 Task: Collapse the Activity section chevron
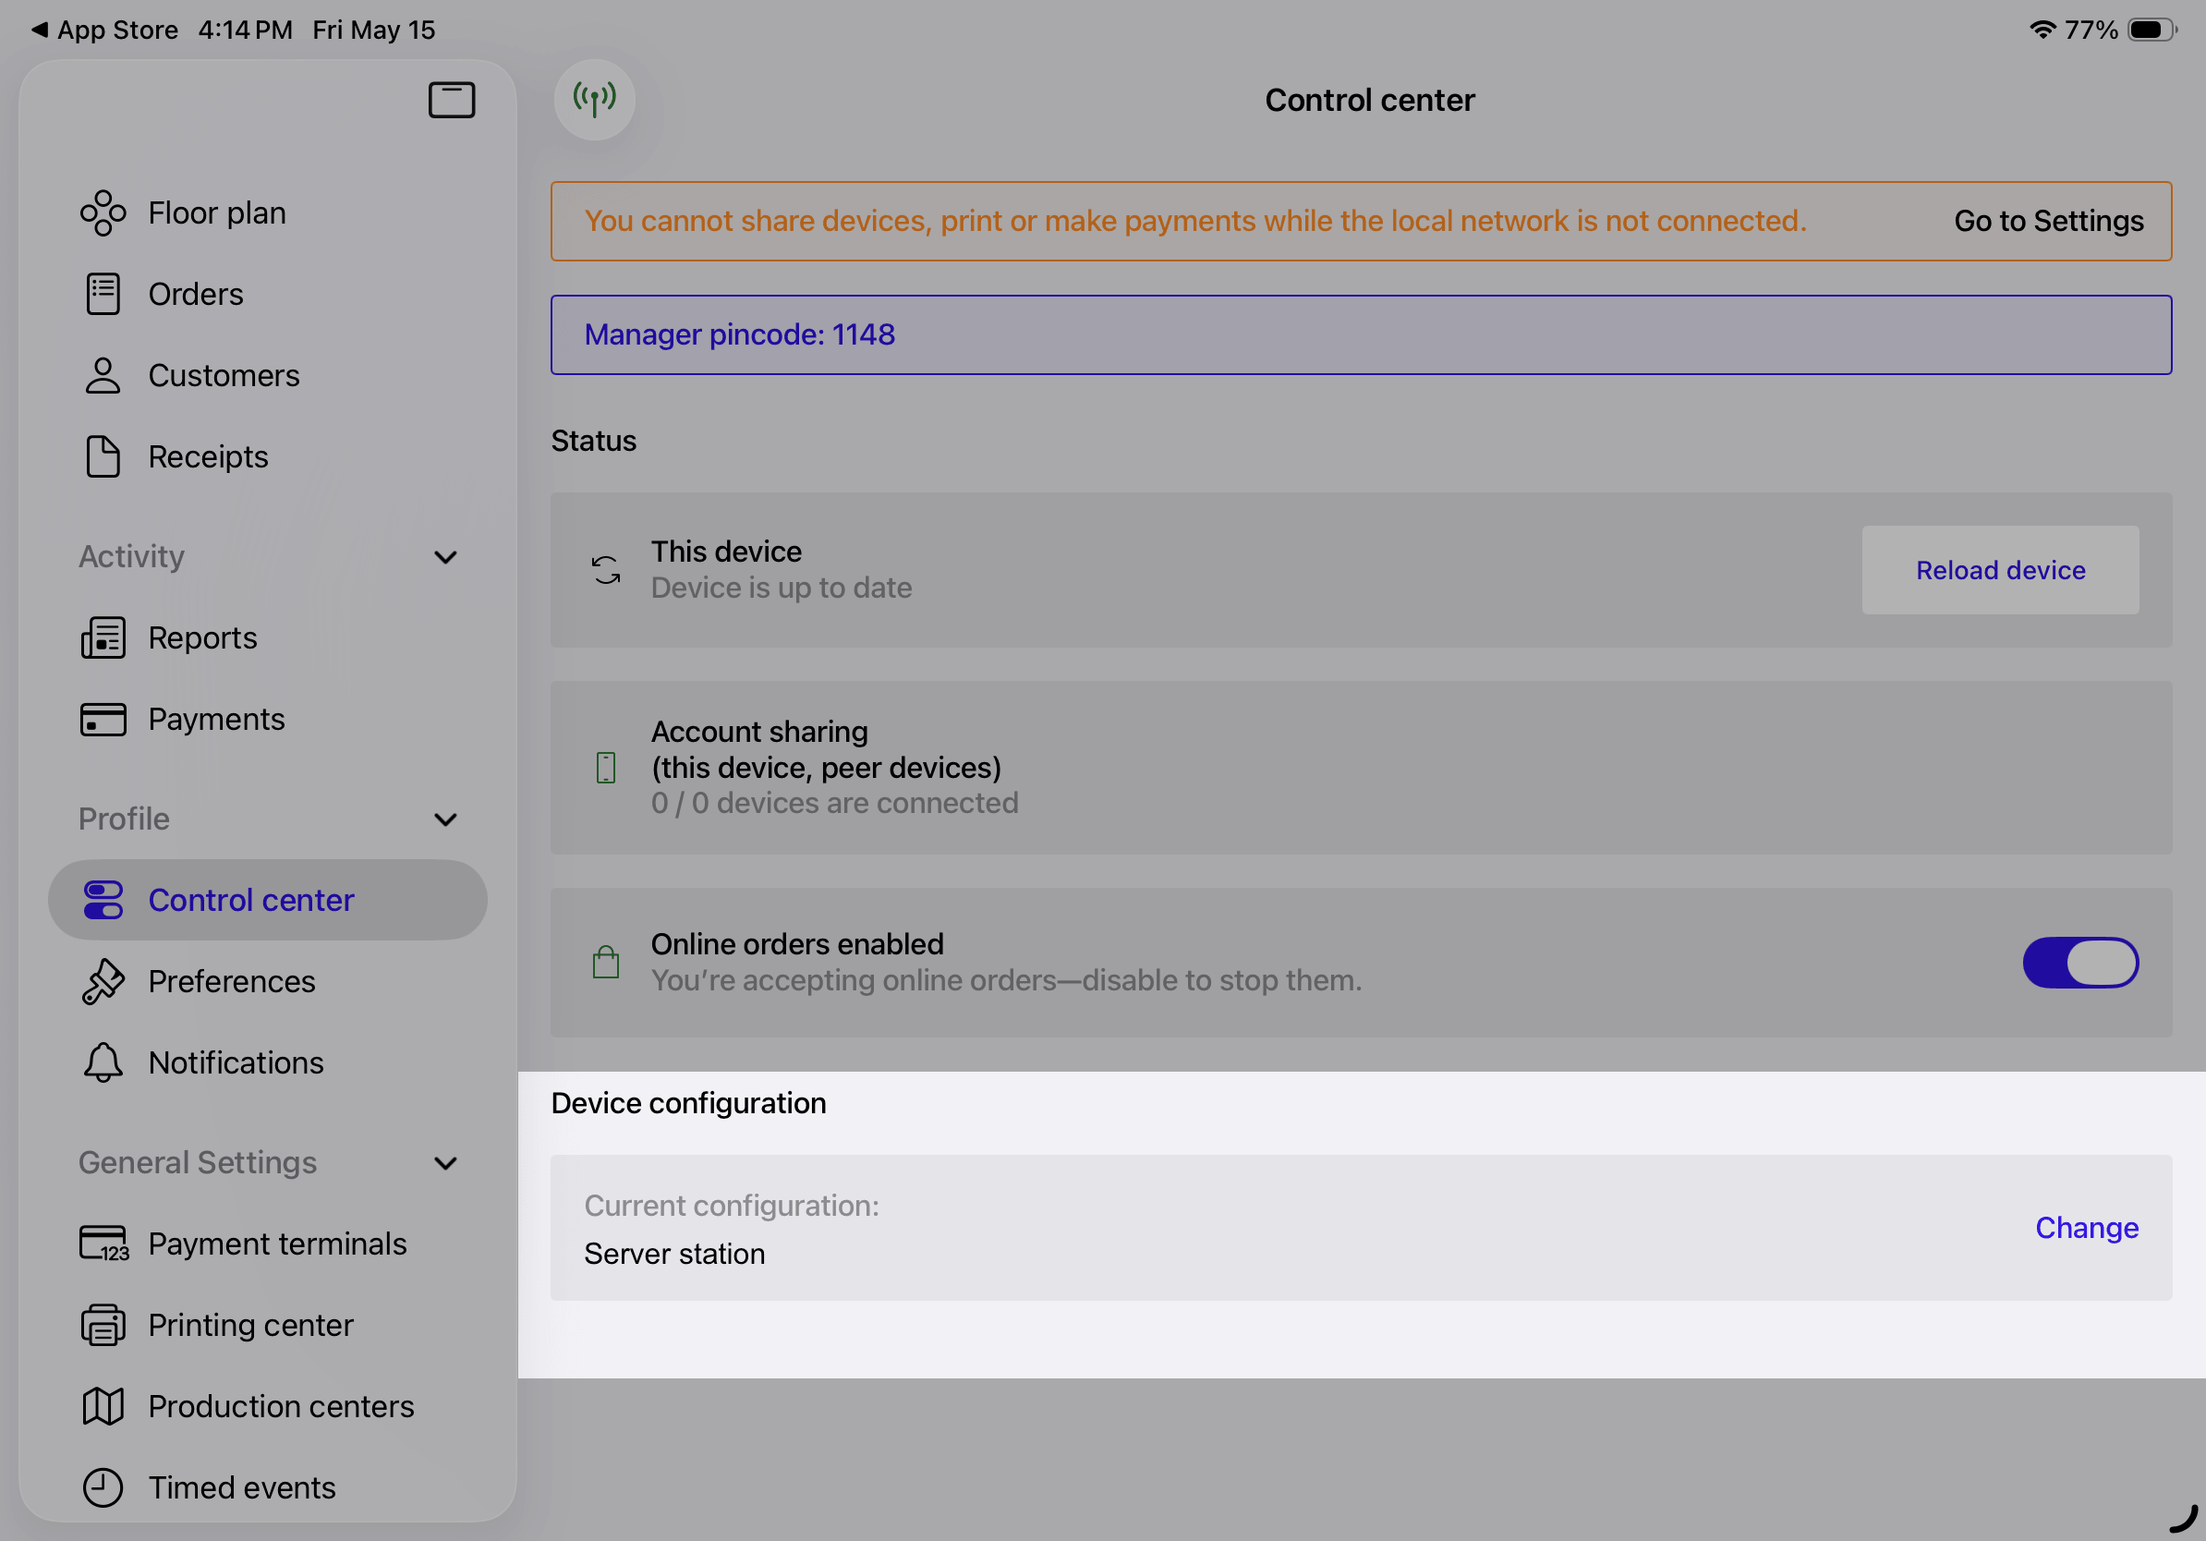click(445, 557)
